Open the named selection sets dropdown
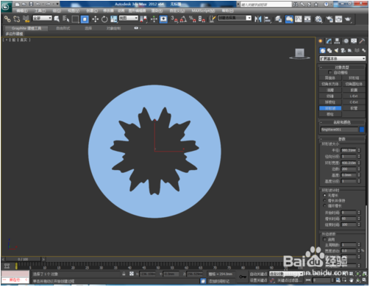The image size is (370, 287). tap(235, 18)
